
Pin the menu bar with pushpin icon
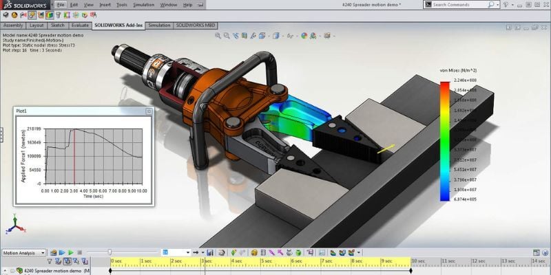pyautogui.click(x=200, y=5)
